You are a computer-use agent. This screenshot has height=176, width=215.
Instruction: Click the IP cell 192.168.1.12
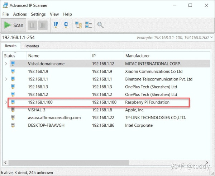(x=103, y=64)
